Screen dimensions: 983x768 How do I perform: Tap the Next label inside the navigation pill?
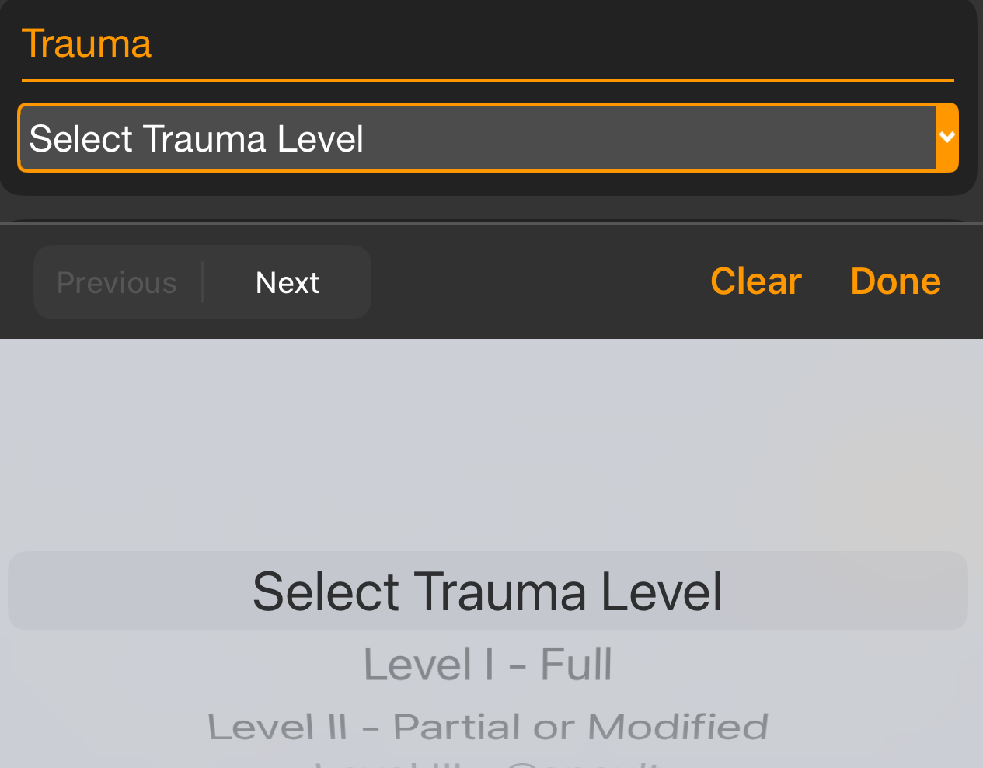pyautogui.click(x=287, y=281)
